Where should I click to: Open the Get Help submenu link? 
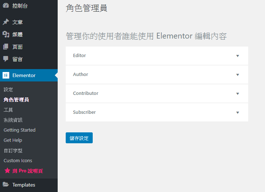pyautogui.click(x=13, y=140)
